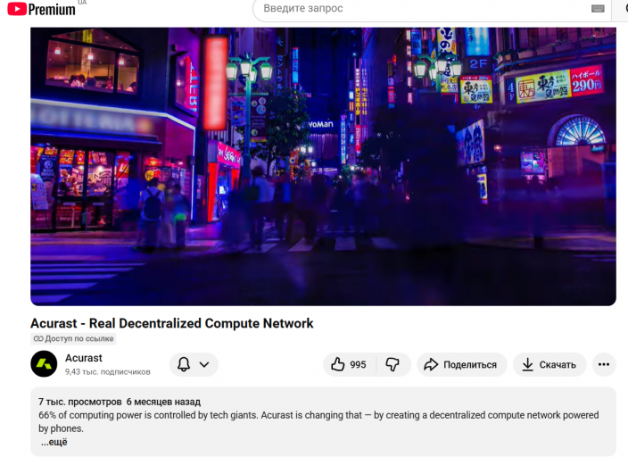Click the '9,43 тыс. подписчиков' subscriber count

108,372
